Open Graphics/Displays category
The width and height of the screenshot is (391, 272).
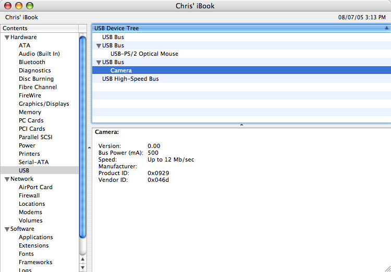pos(44,104)
